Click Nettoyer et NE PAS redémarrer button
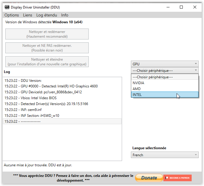 point(47,48)
